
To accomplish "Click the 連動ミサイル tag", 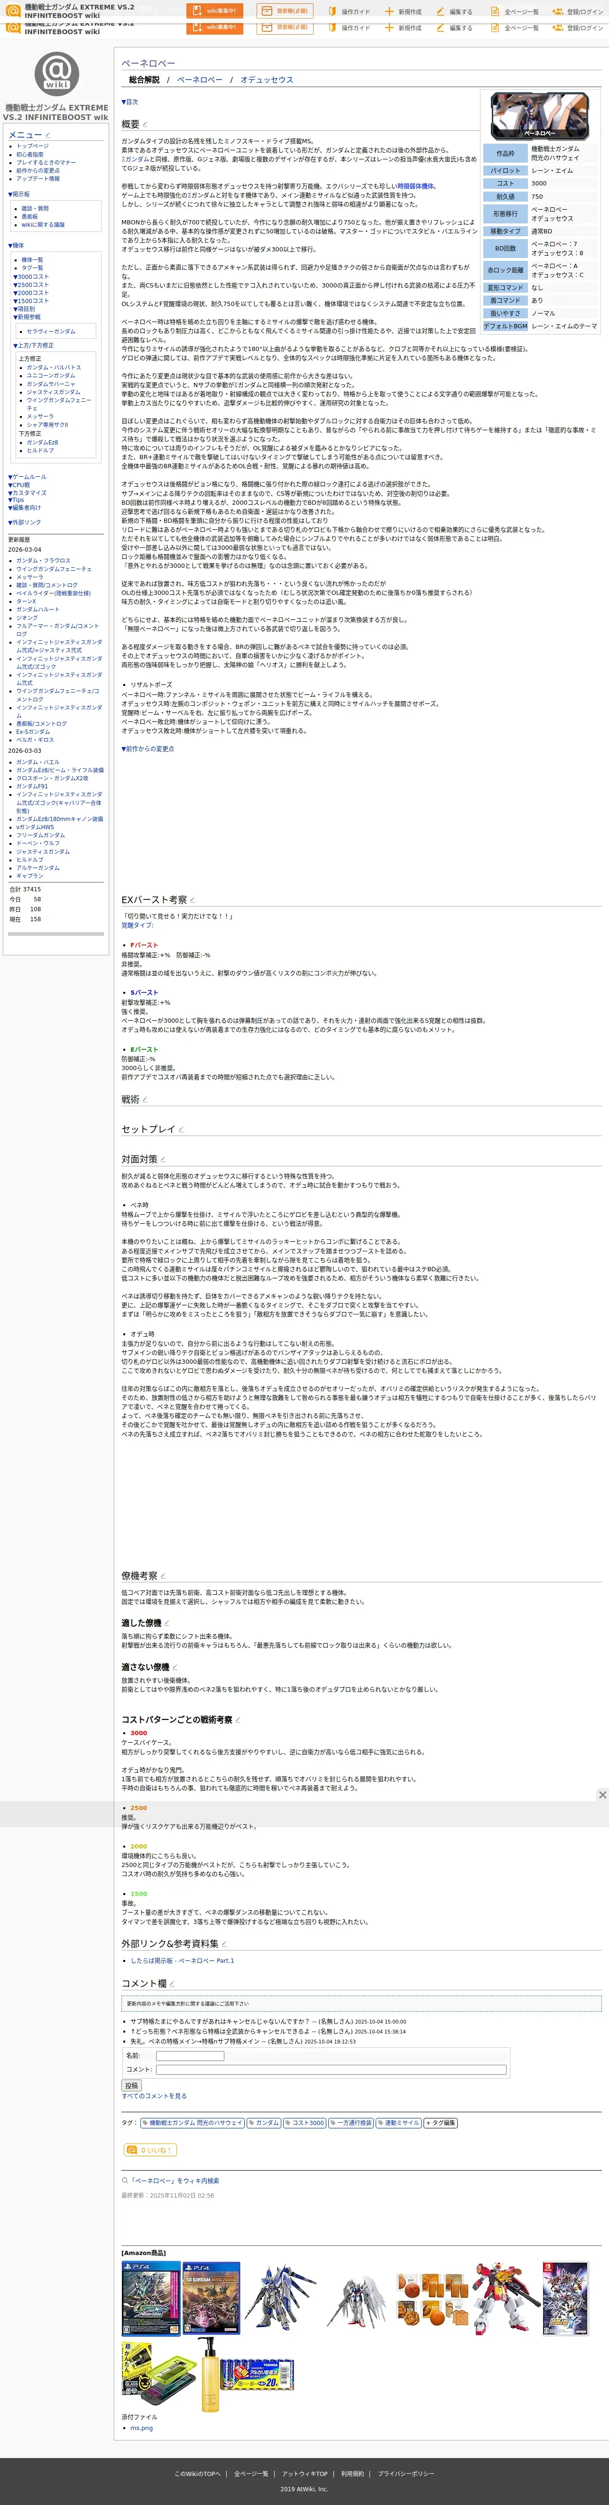I will point(399,2123).
